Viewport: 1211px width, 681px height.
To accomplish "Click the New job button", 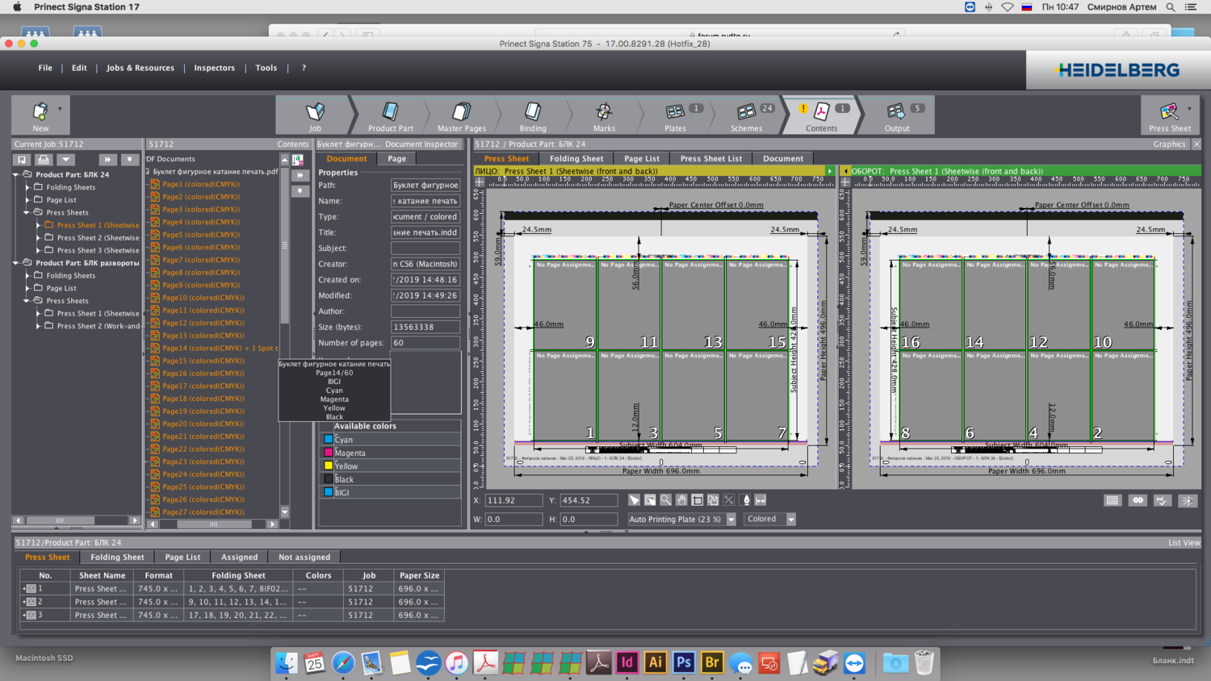I will click(x=40, y=115).
